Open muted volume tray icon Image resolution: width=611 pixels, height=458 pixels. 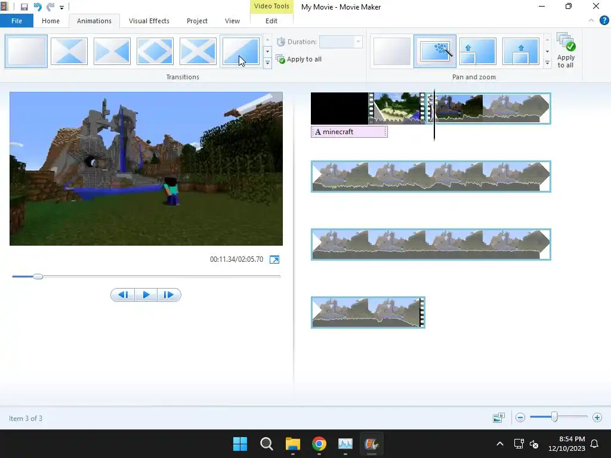534,444
